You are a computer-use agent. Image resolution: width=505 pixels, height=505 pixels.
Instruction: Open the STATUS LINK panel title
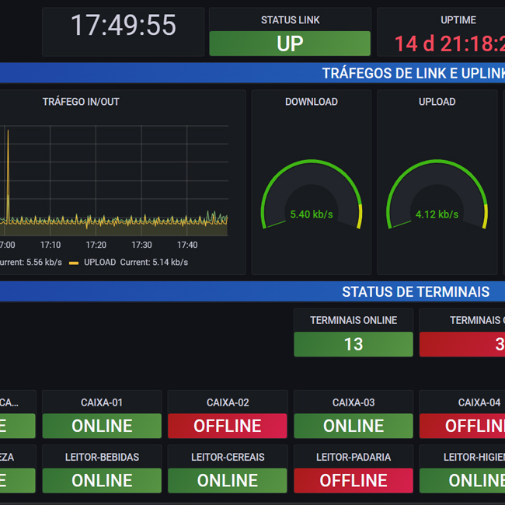click(291, 20)
